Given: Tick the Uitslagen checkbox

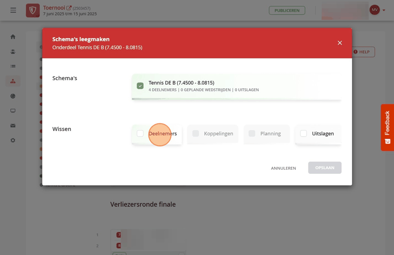Looking at the screenshot, I should (303, 133).
